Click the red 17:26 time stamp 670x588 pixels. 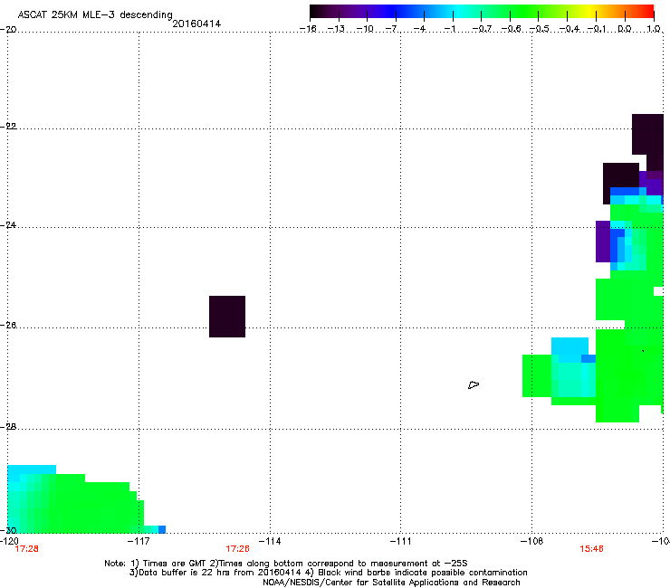(x=237, y=549)
